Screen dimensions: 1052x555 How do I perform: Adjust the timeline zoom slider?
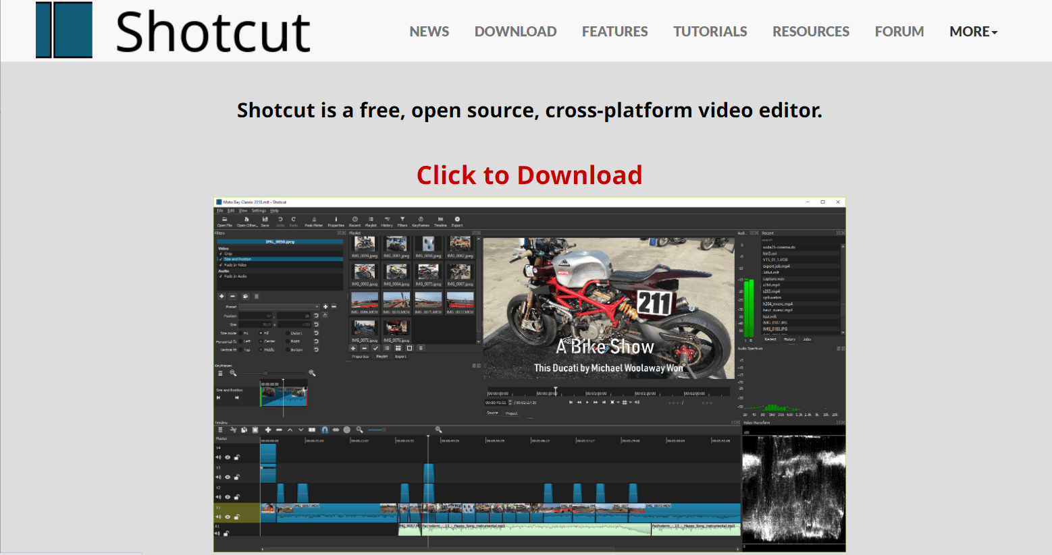pos(399,430)
